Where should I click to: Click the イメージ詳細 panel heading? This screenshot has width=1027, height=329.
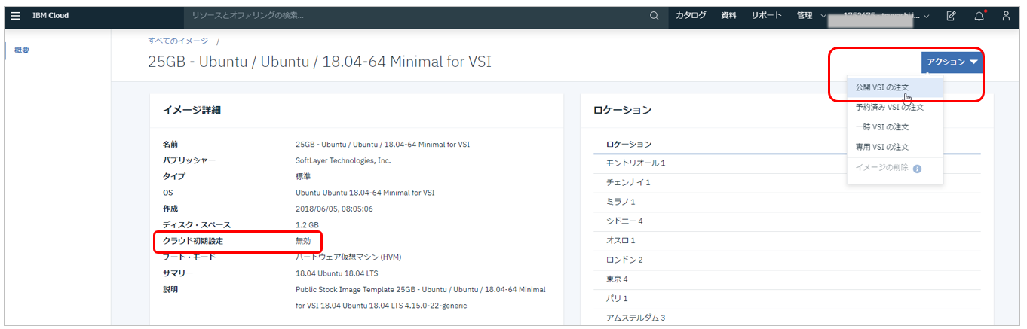coord(192,111)
